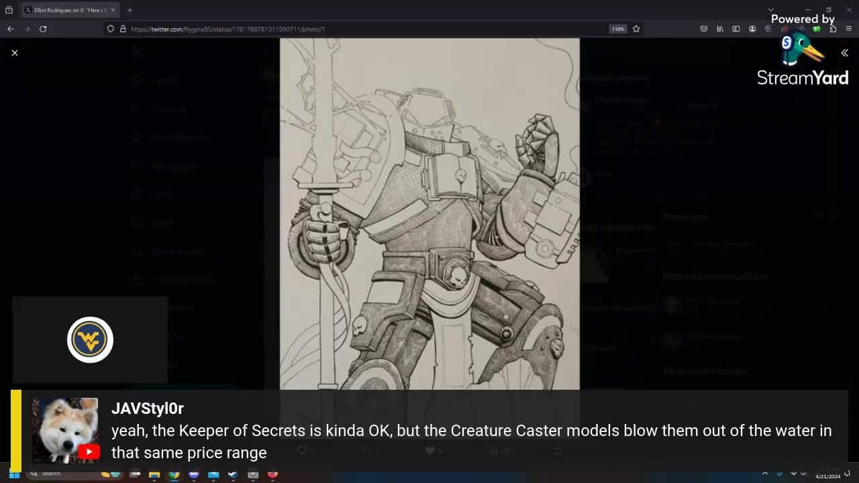
Task: Open a new browser tab
Action: (x=130, y=10)
